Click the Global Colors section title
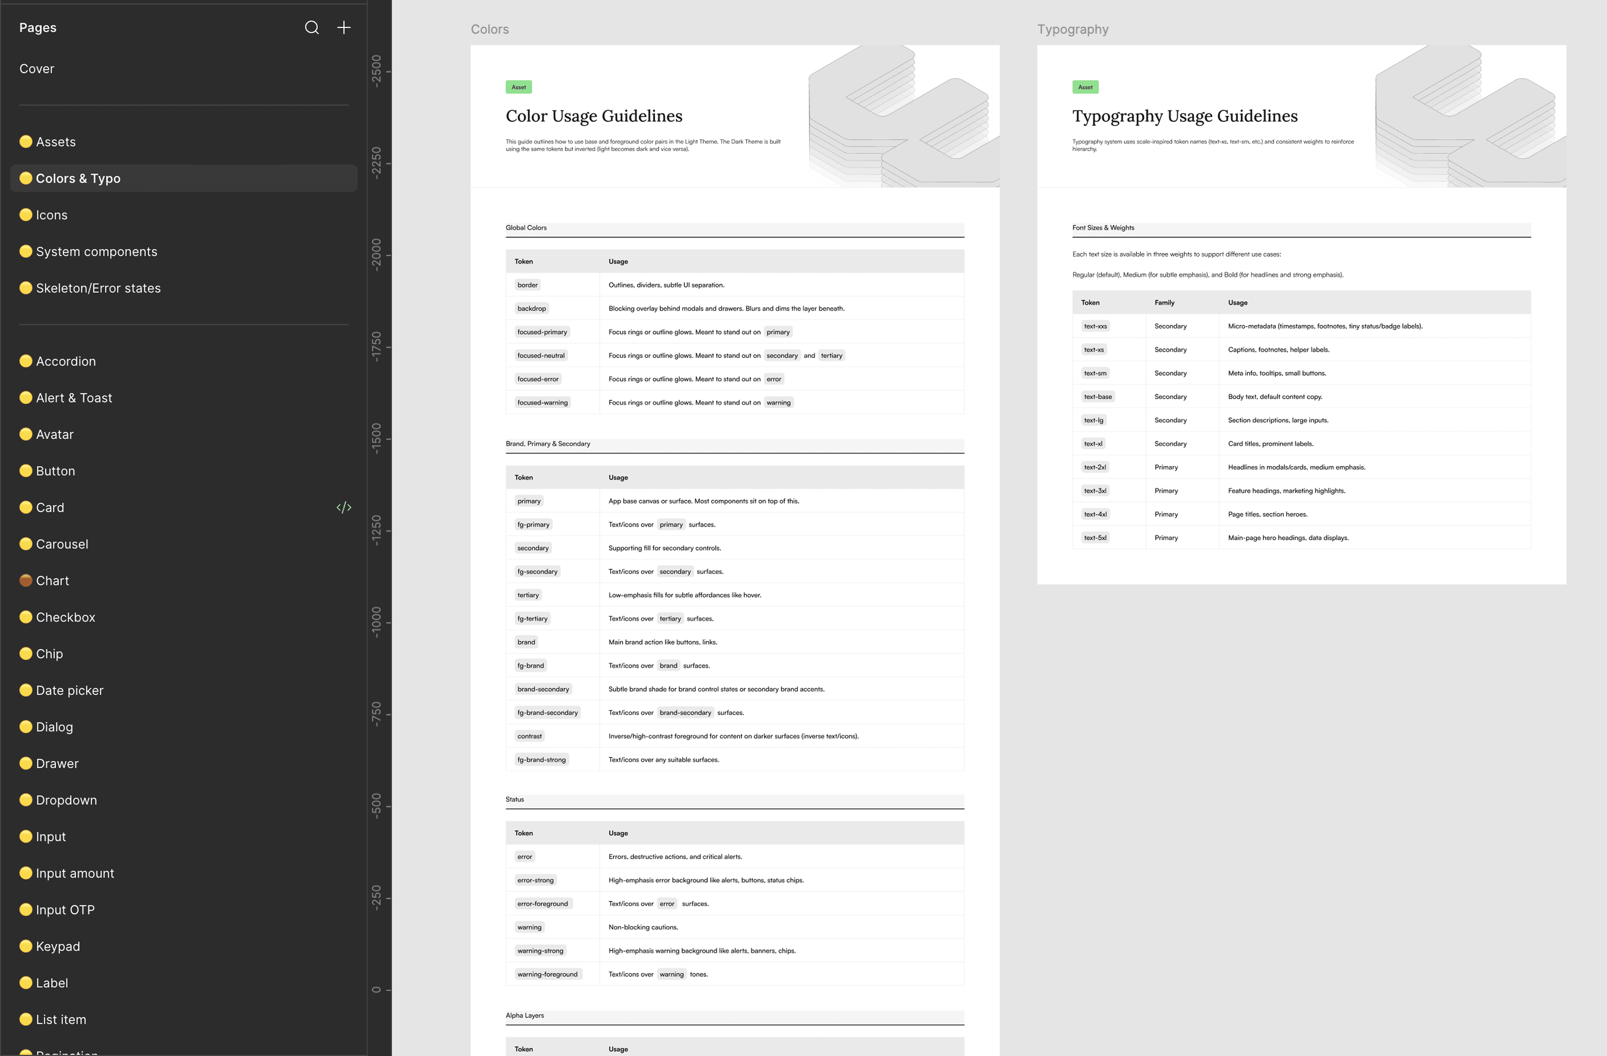Viewport: 1607px width, 1056px height. [x=526, y=227]
